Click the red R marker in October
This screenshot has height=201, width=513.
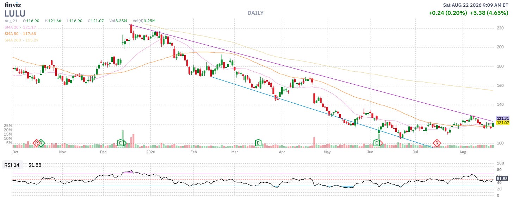point(36,143)
